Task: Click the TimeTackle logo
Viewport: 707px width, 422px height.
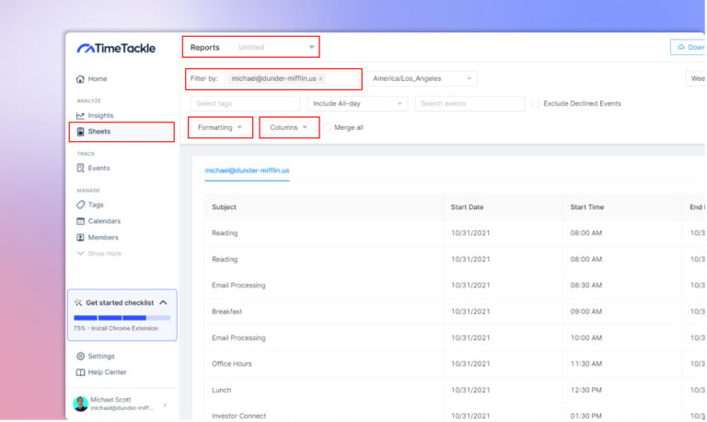Action: (x=116, y=48)
